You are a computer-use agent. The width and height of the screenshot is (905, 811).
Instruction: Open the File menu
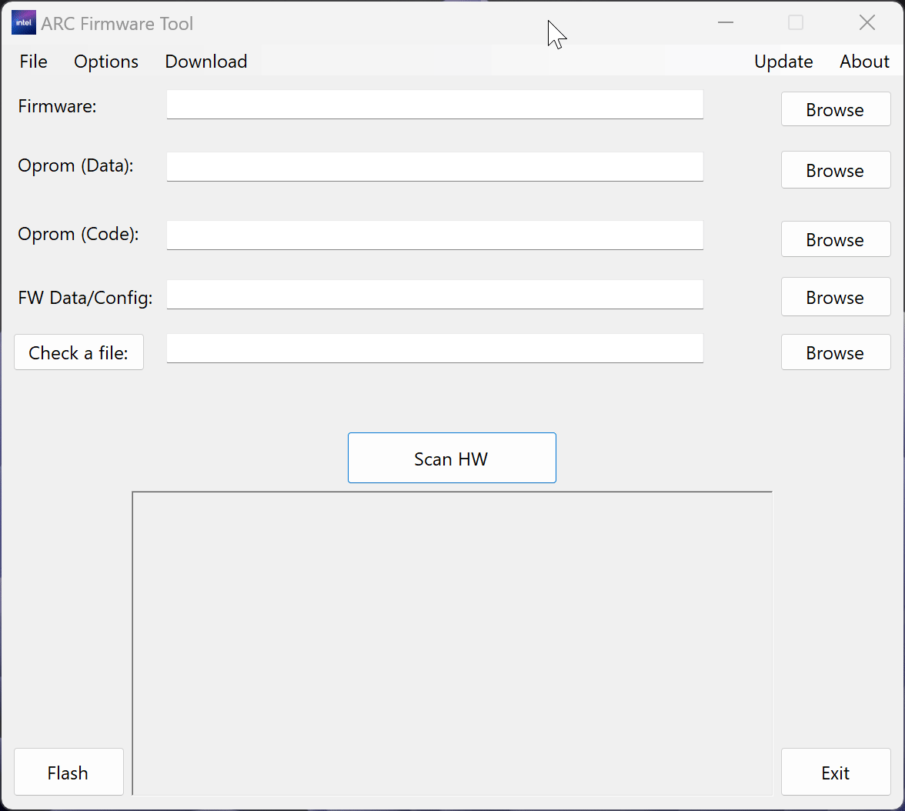pos(34,62)
